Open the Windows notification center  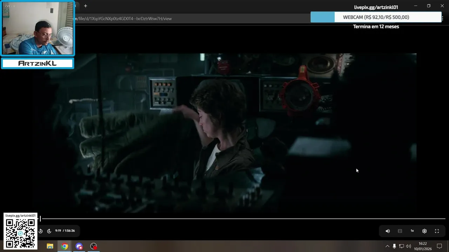click(439, 246)
